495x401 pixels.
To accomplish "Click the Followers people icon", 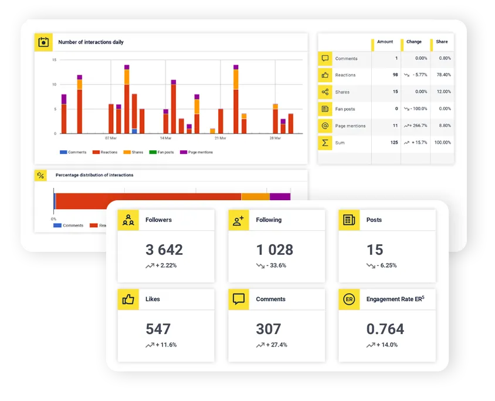I will pyautogui.click(x=128, y=220).
